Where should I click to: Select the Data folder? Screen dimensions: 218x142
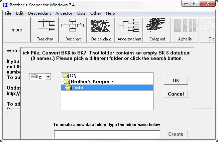tap(78, 88)
